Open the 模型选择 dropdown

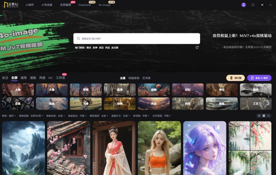[x=99, y=116]
